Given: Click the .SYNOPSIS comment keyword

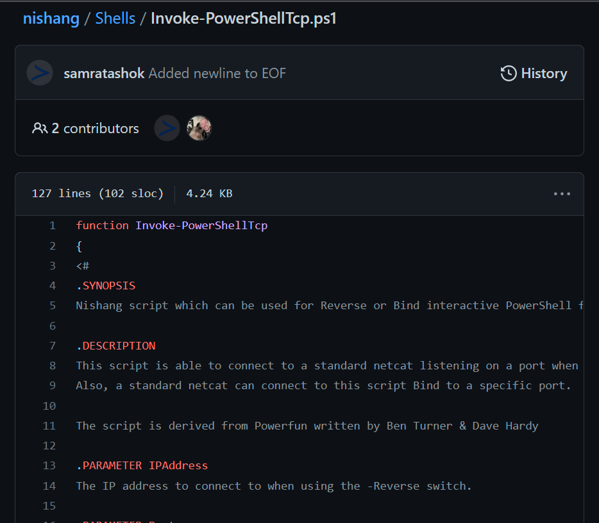Looking at the screenshot, I should 106,286.
